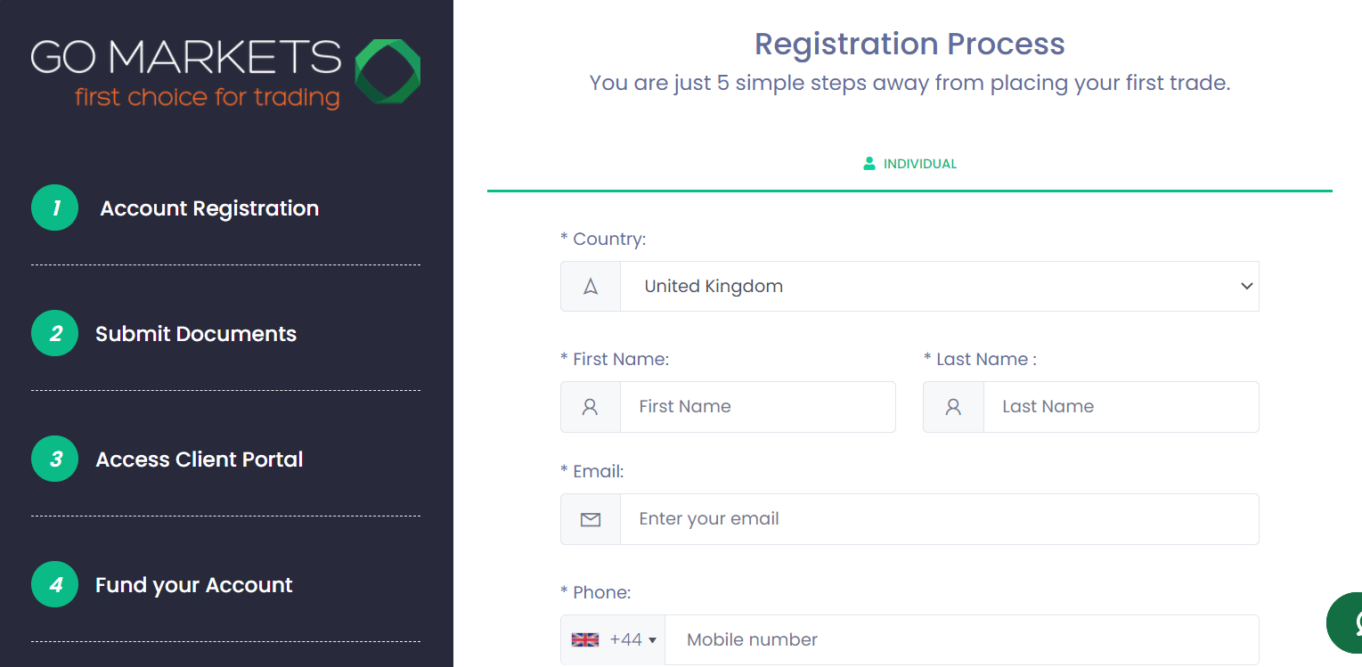Focus the Enter your email field
The height and width of the screenshot is (667, 1362).
pyautogui.click(x=940, y=519)
